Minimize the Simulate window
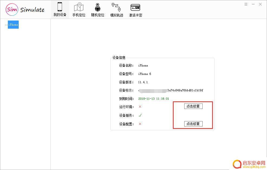Viewport: 267px width, 170px height. 253,4
